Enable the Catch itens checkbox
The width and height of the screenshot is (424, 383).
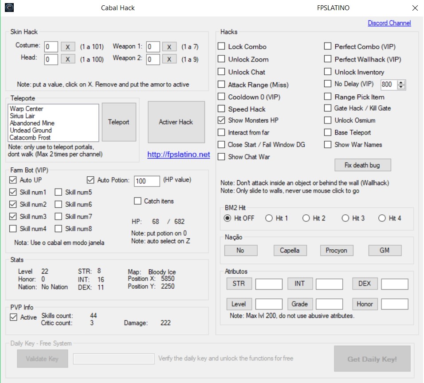[137, 201]
